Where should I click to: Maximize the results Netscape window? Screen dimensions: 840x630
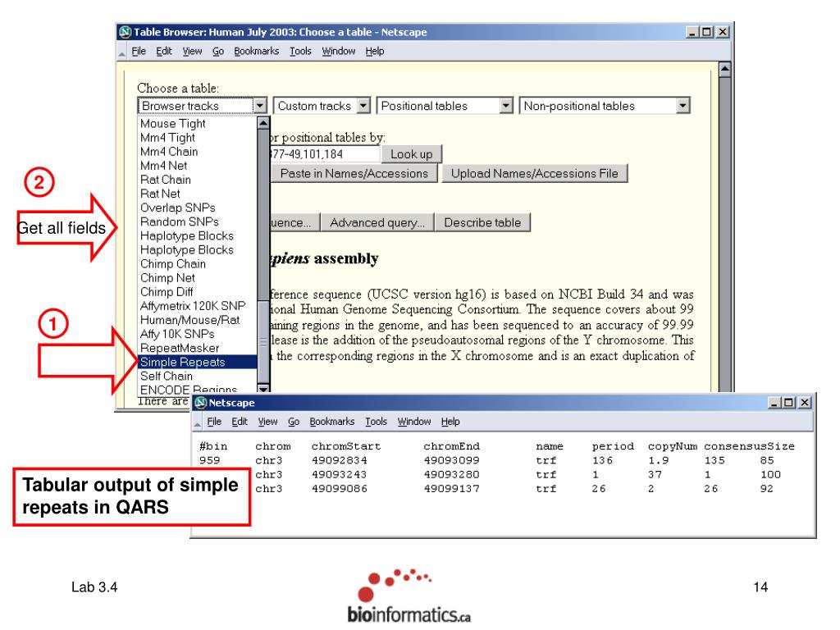[789, 402]
